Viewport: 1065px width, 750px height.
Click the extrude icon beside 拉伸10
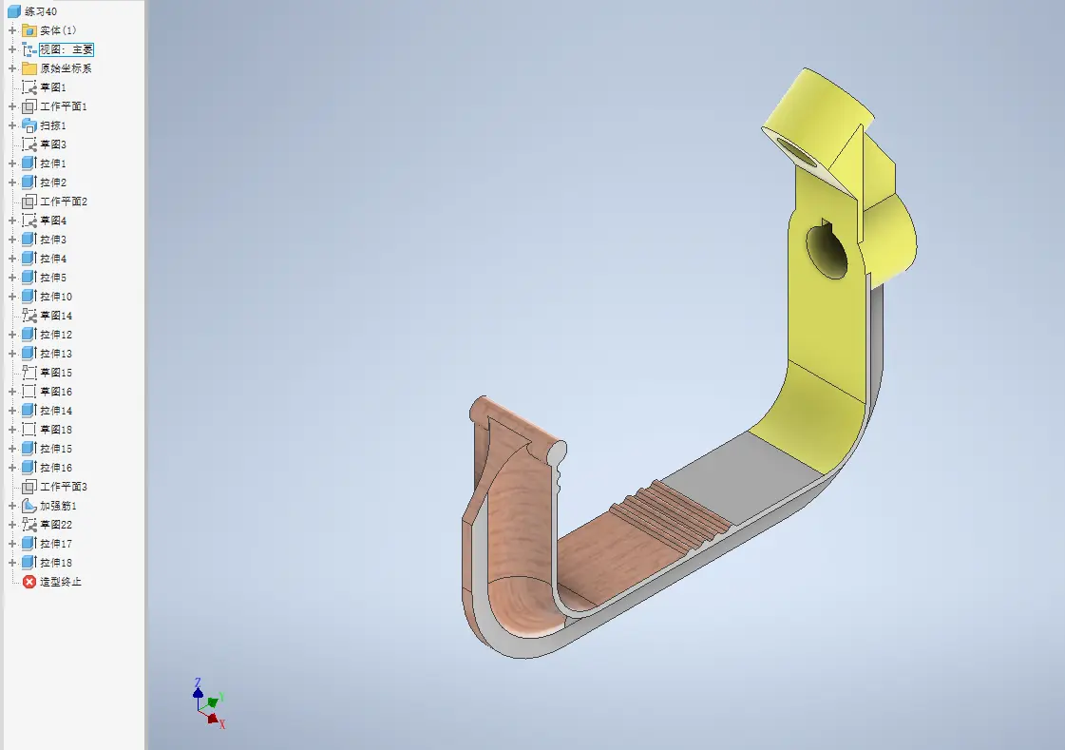[29, 297]
